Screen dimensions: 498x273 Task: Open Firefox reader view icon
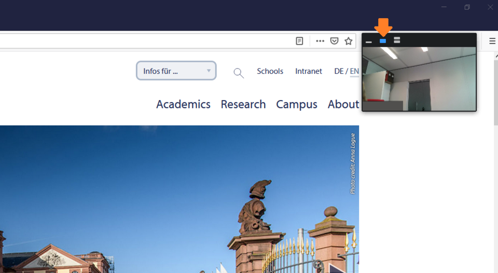pyautogui.click(x=299, y=41)
